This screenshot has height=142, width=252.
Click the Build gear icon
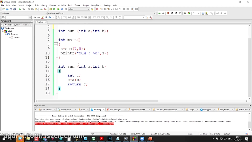(x=51, y=9)
